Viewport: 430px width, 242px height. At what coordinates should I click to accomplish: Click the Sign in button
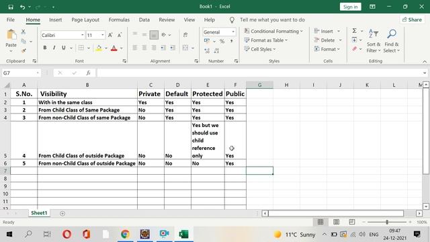coord(351,7)
